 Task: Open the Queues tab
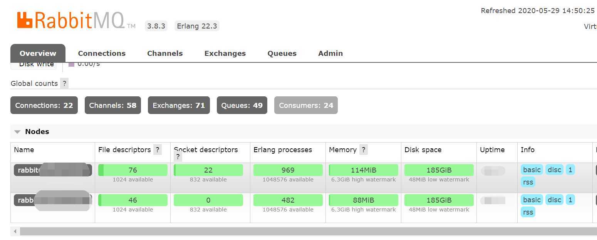pyautogui.click(x=282, y=54)
